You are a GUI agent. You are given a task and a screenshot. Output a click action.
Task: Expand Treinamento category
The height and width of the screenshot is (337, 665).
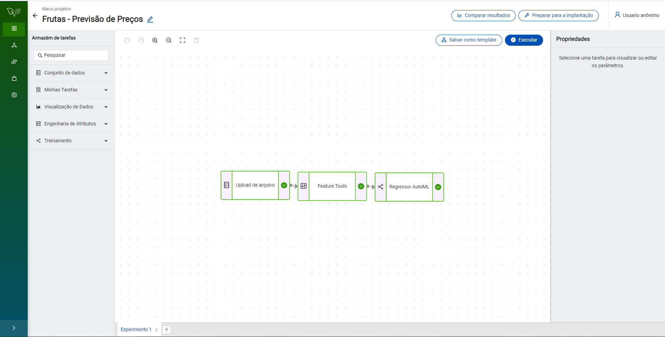click(71, 141)
